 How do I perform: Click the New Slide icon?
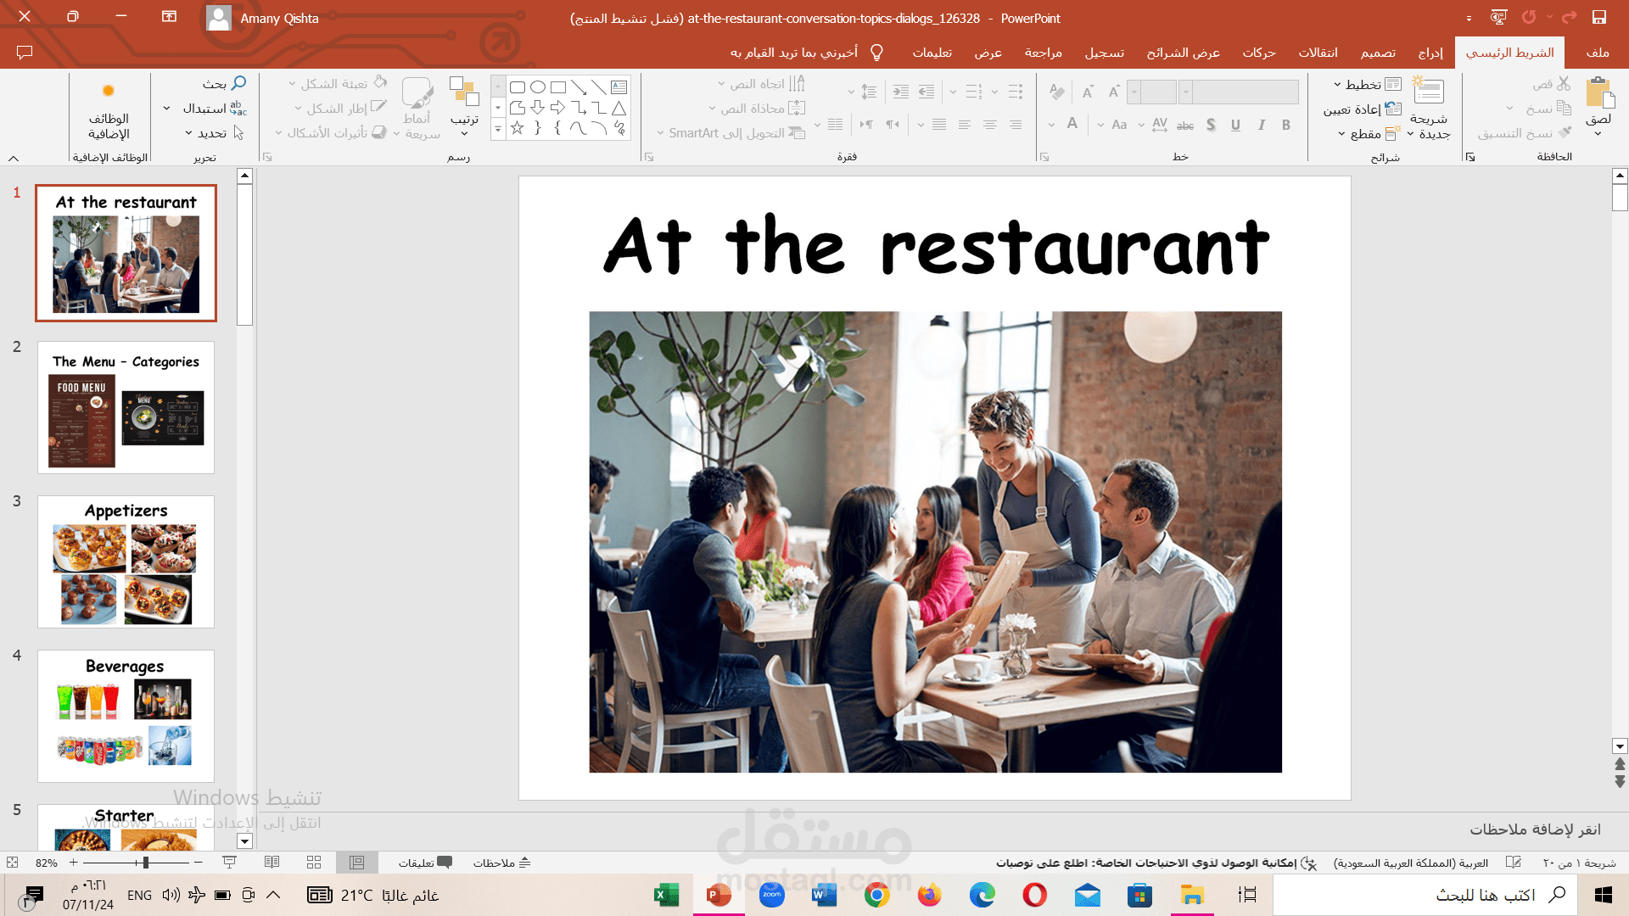click(1429, 92)
